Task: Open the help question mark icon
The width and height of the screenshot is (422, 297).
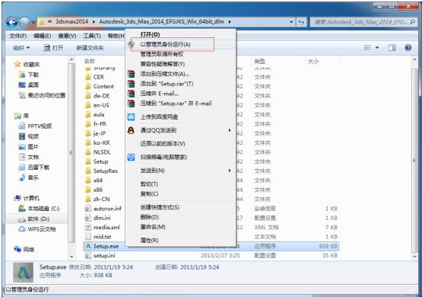Action: 408,48
